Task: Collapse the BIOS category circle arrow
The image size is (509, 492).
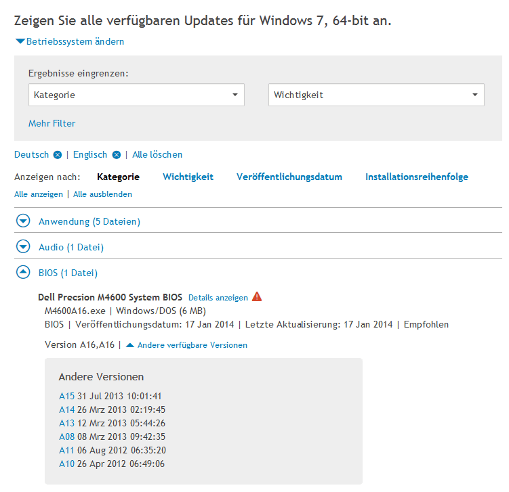Action: point(23,272)
